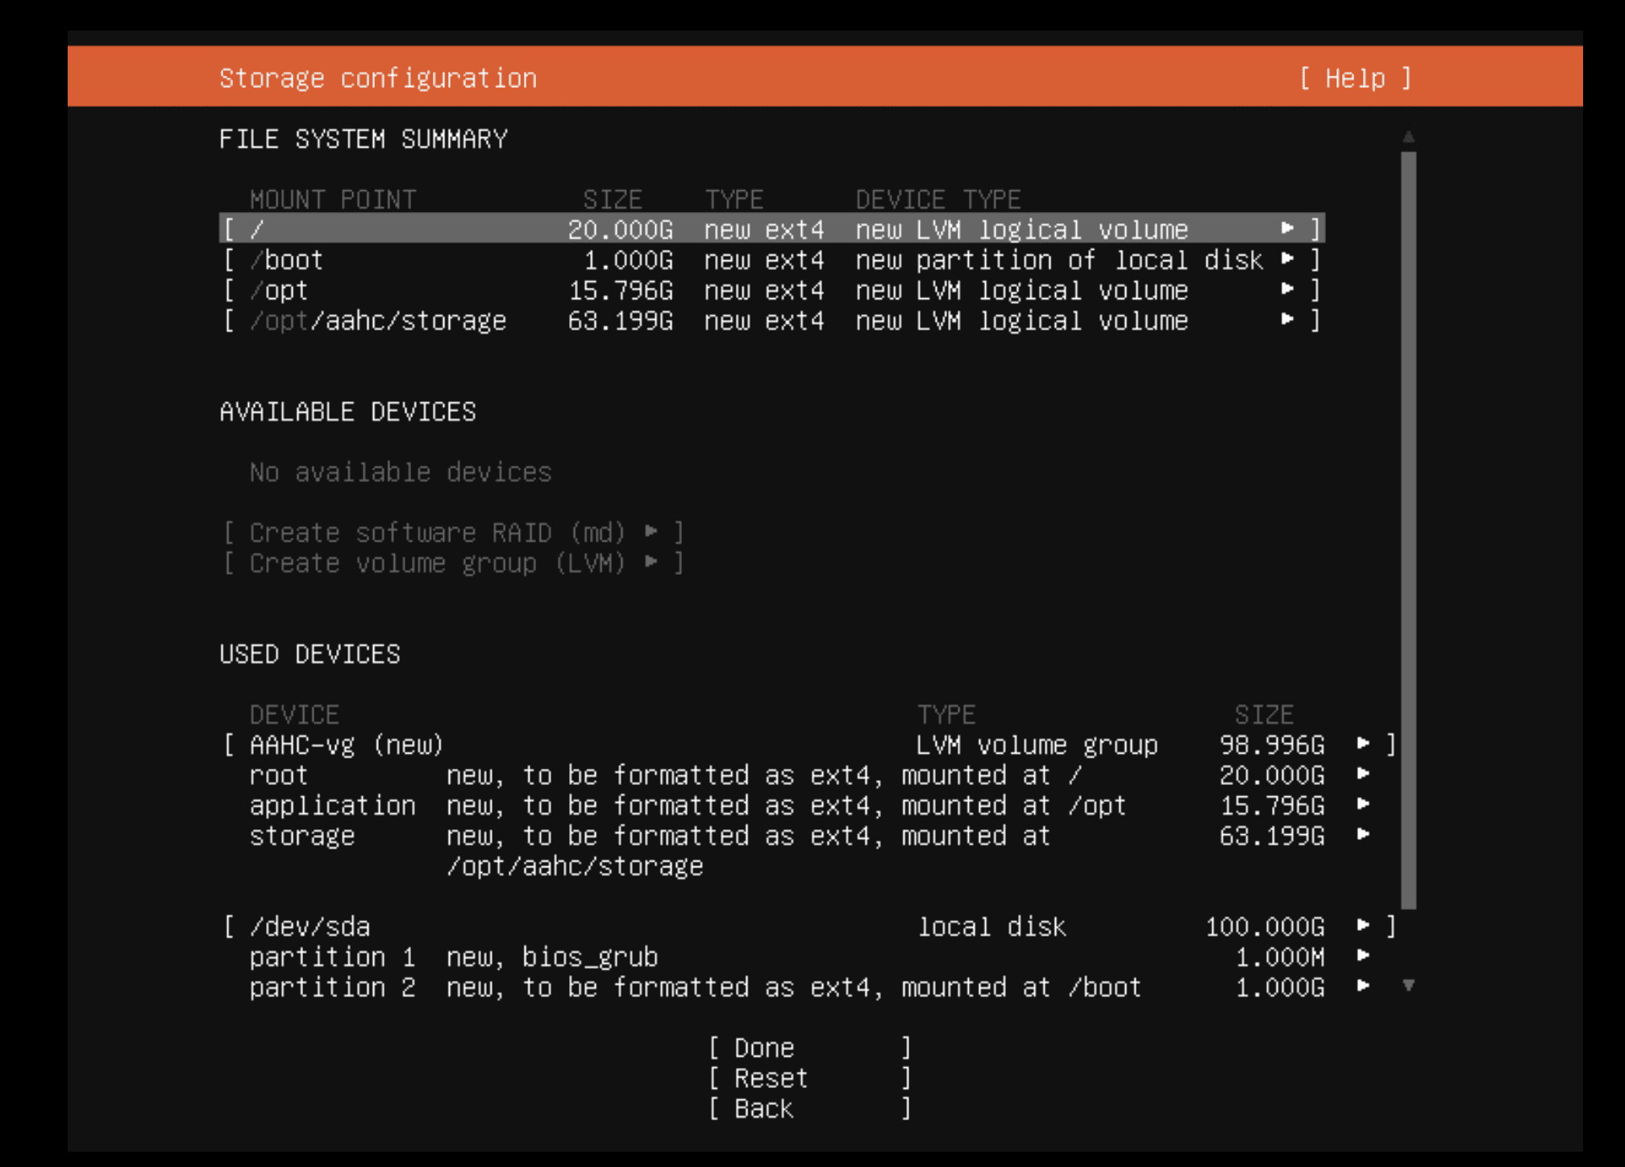The image size is (1625, 1167).
Task: Expand partition 1 bios_grub arrow
Action: (1363, 957)
